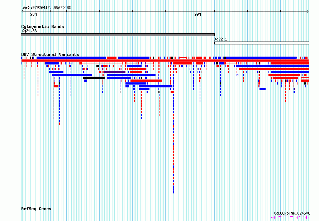Click the 98M ruler marker
This screenshot has height=221, width=319.
click(34, 14)
